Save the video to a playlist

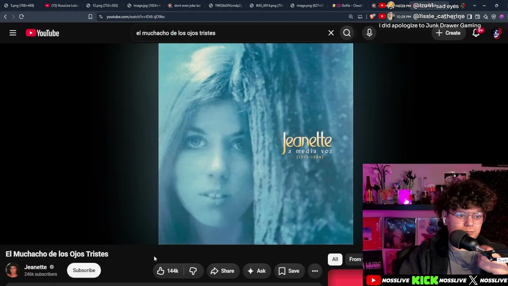click(289, 271)
